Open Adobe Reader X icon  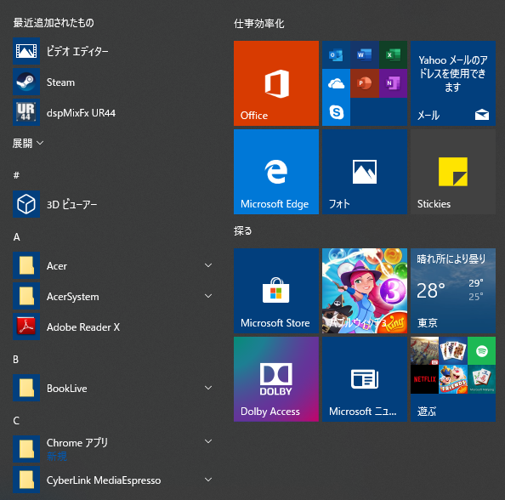[x=26, y=327]
